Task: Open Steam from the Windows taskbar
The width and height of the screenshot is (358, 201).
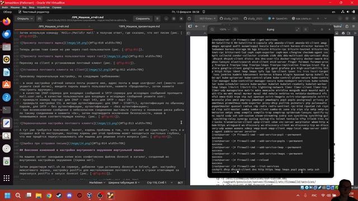Action: 59,195
